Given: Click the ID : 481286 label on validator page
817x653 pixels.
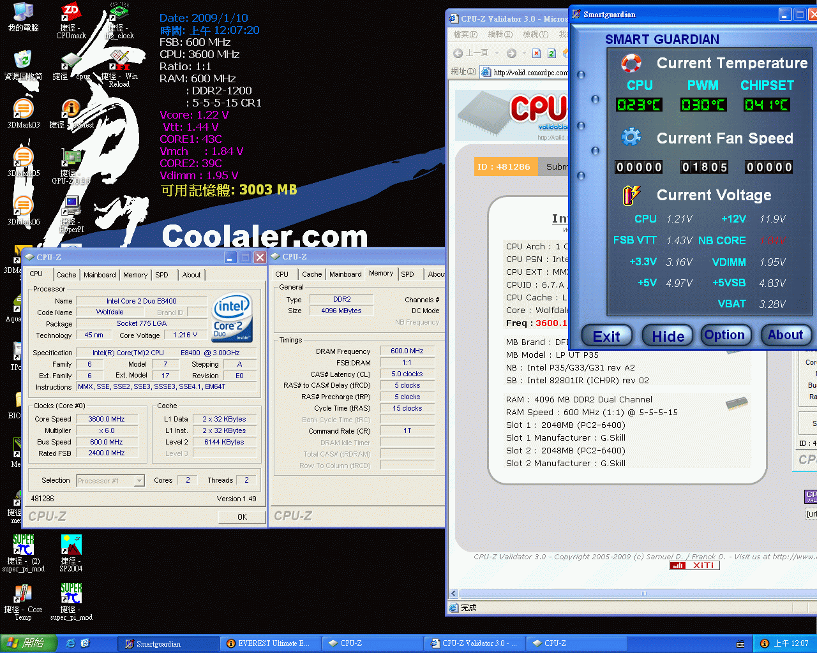Looking at the screenshot, I should pos(505,166).
